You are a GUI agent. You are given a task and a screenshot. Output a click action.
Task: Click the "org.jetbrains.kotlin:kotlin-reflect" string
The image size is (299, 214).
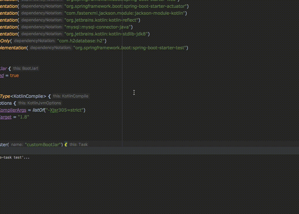pos(101,20)
